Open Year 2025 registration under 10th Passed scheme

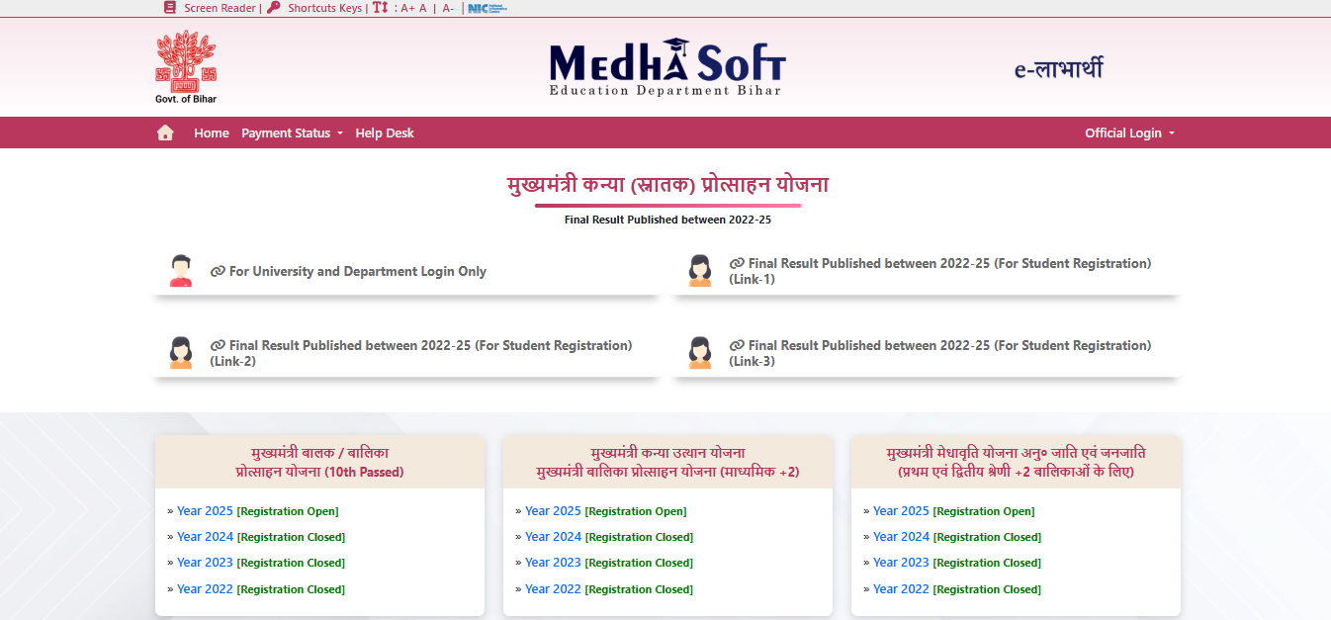pos(204,510)
